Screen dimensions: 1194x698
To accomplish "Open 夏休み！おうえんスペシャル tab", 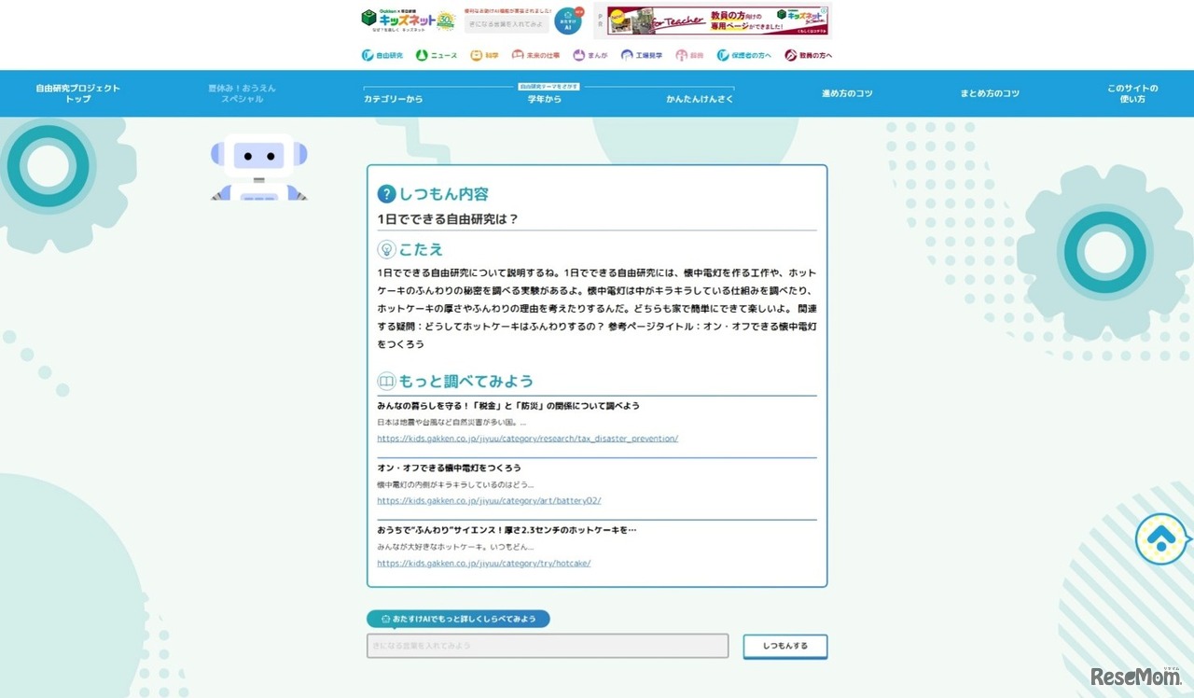I will [x=242, y=93].
